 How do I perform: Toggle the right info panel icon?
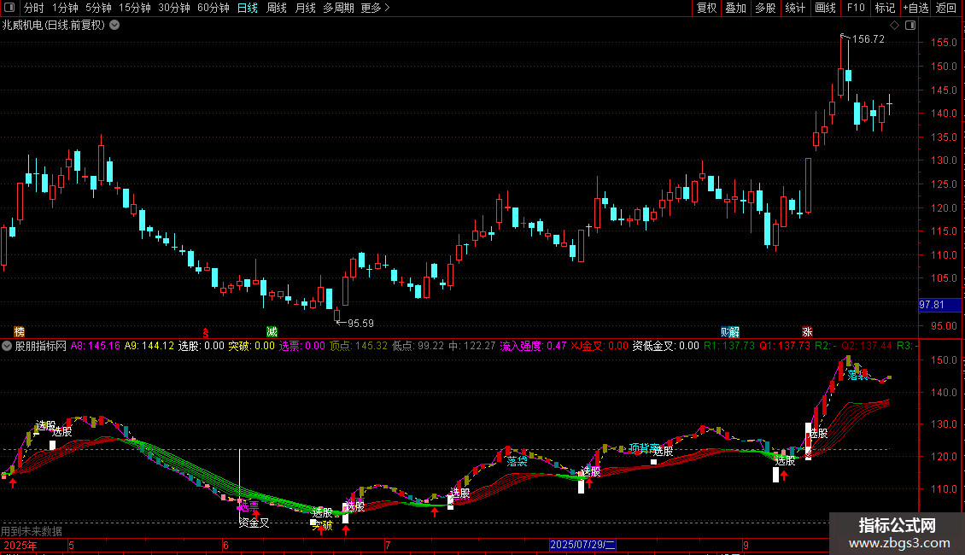(x=910, y=26)
